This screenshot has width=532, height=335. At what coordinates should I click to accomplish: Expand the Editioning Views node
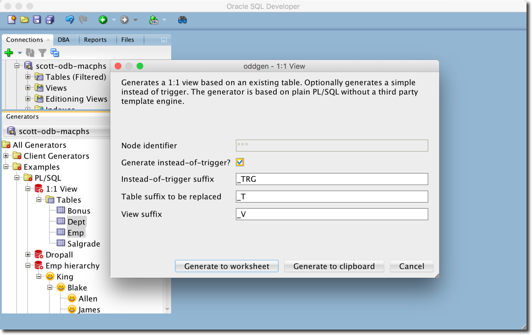tap(28, 98)
